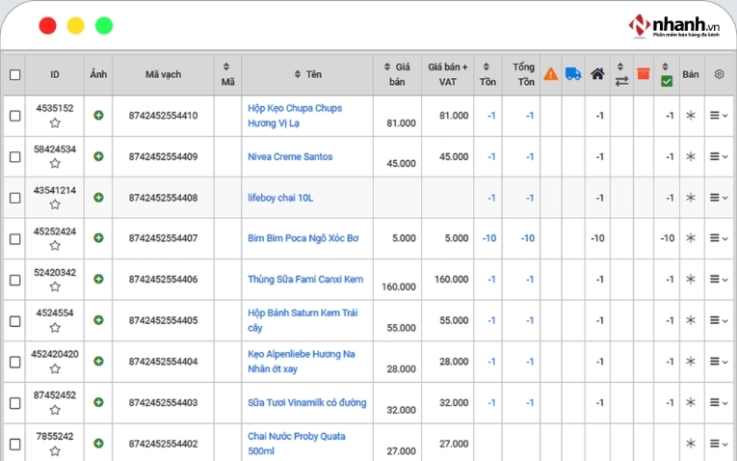Check the box for product 4524554

tap(15, 321)
